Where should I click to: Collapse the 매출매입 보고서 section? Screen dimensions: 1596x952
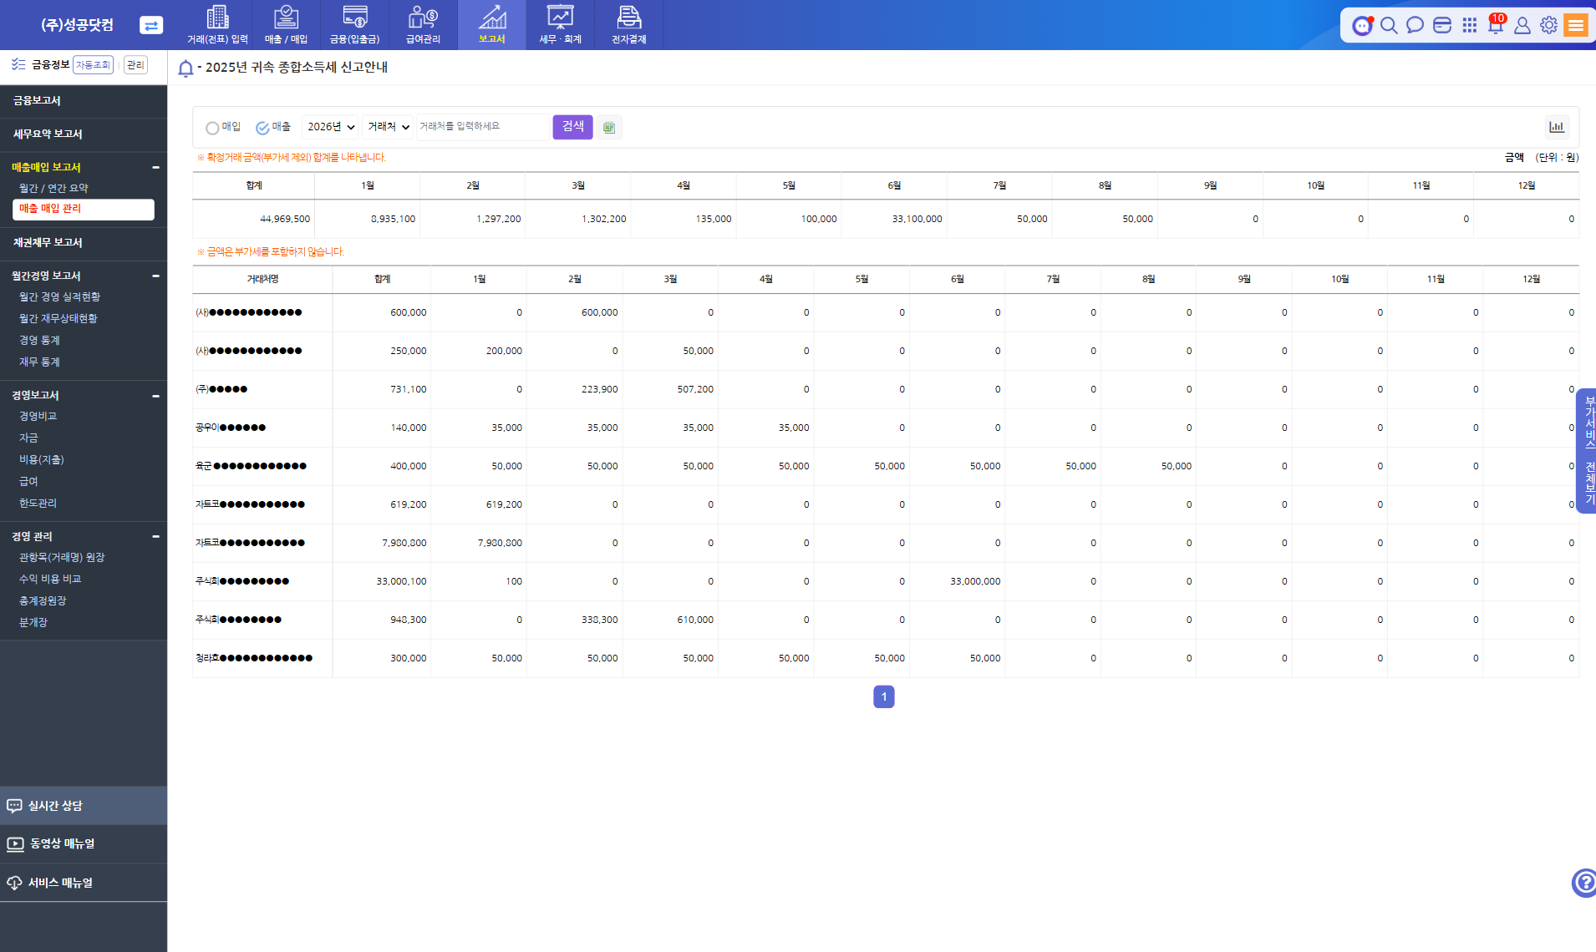click(155, 167)
